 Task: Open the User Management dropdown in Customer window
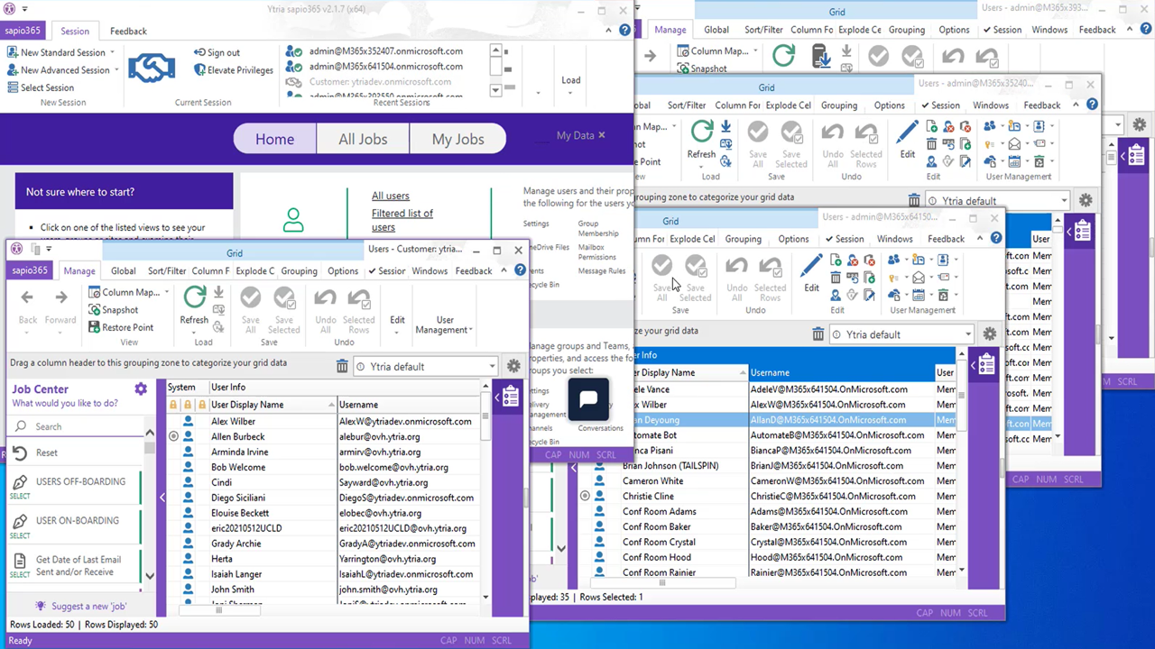click(x=443, y=324)
